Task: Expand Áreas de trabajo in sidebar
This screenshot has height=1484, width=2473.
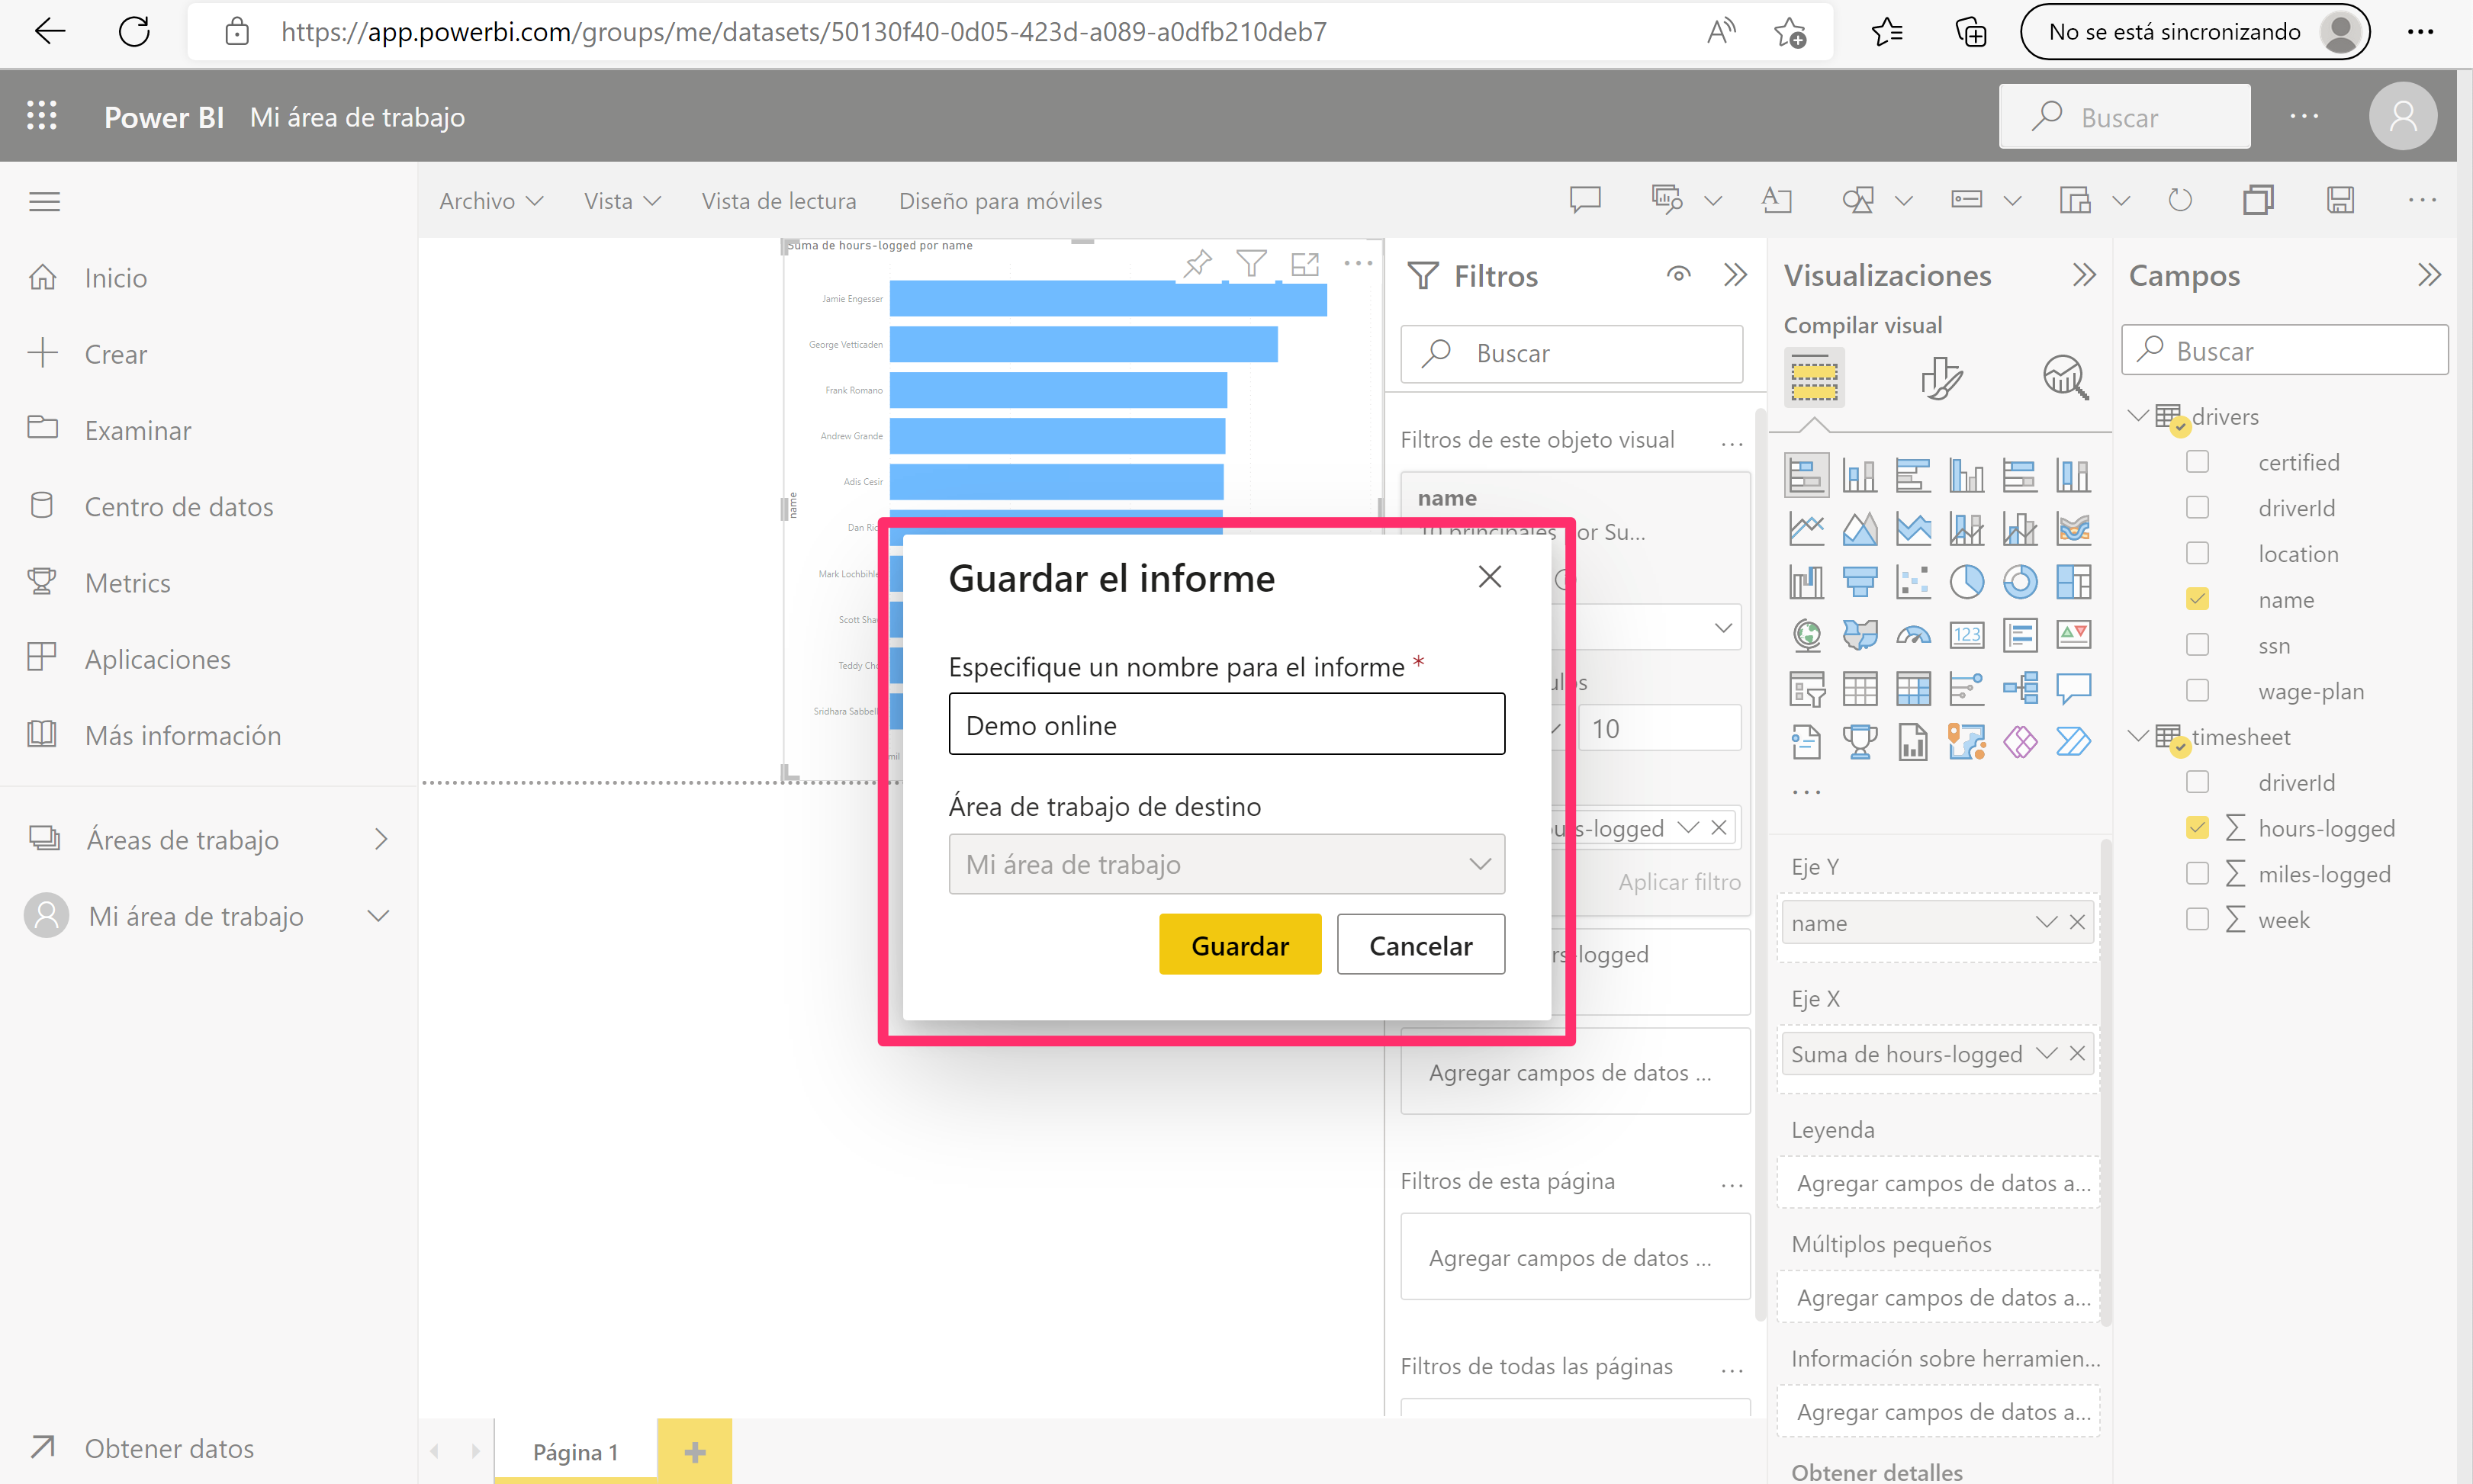Action: pos(381,839)
